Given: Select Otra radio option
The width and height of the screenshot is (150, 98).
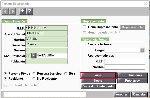Looking at the screenshot, I should tap(66, 74).
